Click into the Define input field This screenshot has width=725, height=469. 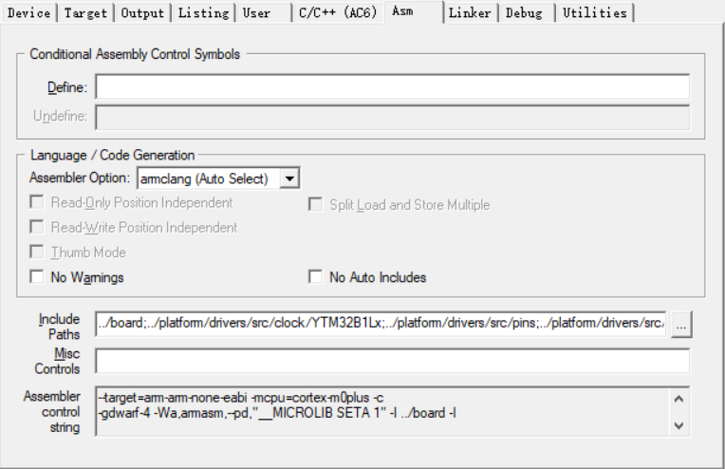(392, 87)
